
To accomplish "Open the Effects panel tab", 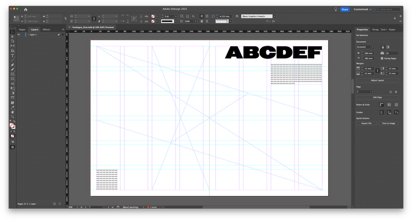I will (46, 29).
